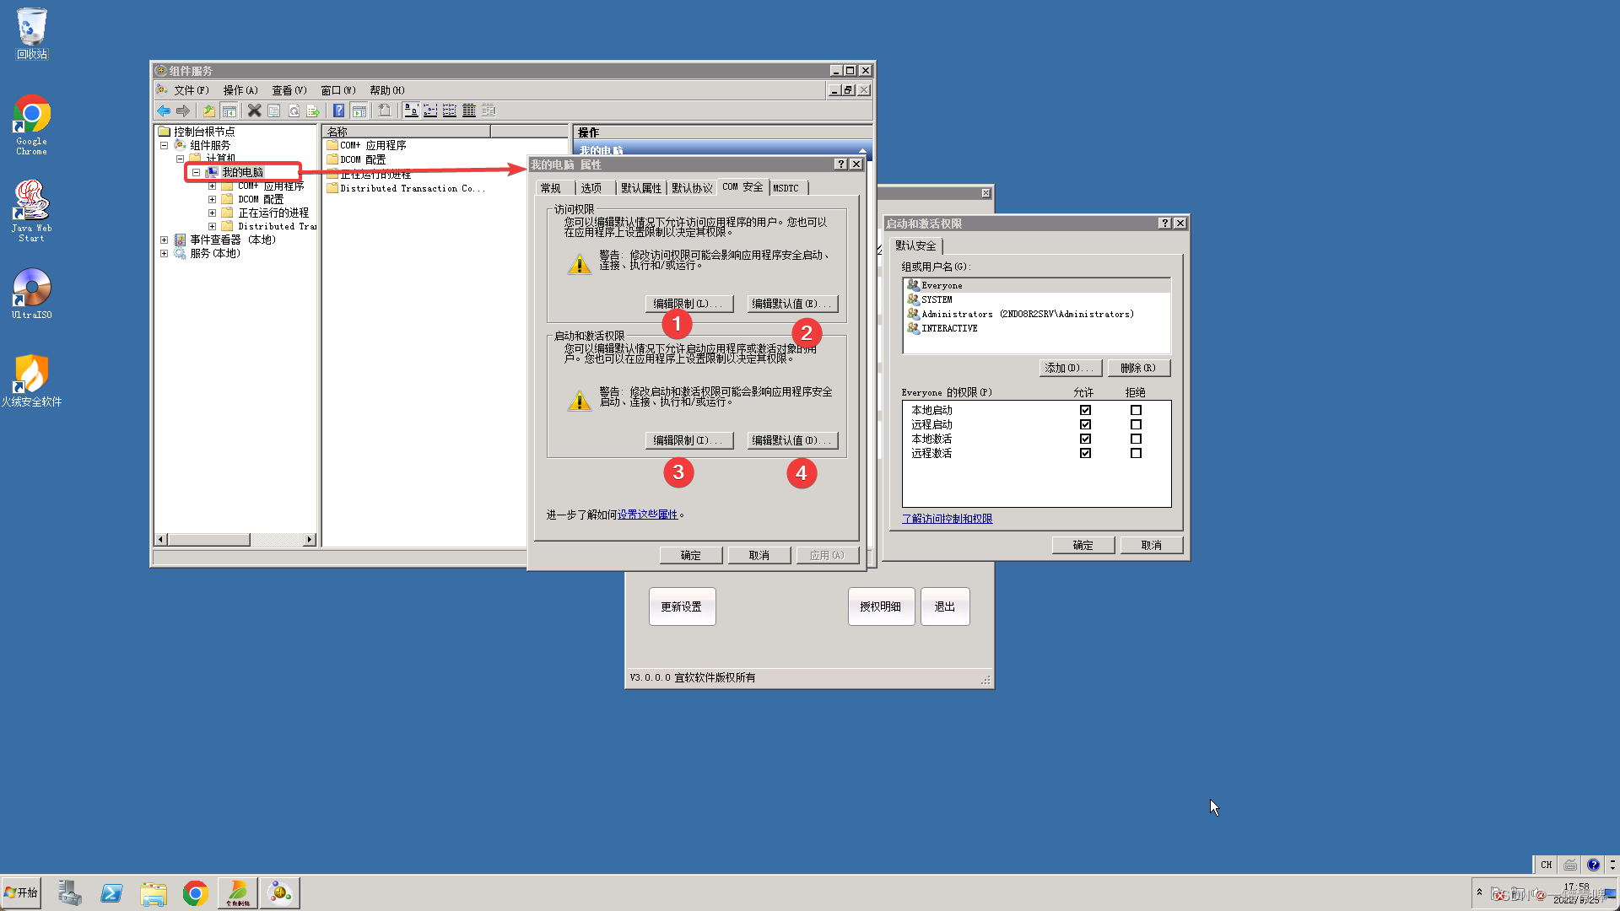Expand the COM+ 应用程序 tree node
The image size is (1620, 911).
pos(213,186)
